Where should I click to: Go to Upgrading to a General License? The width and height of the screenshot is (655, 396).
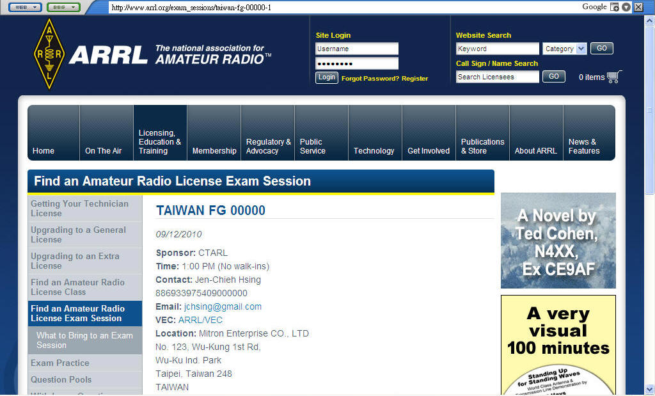(85, 235)
